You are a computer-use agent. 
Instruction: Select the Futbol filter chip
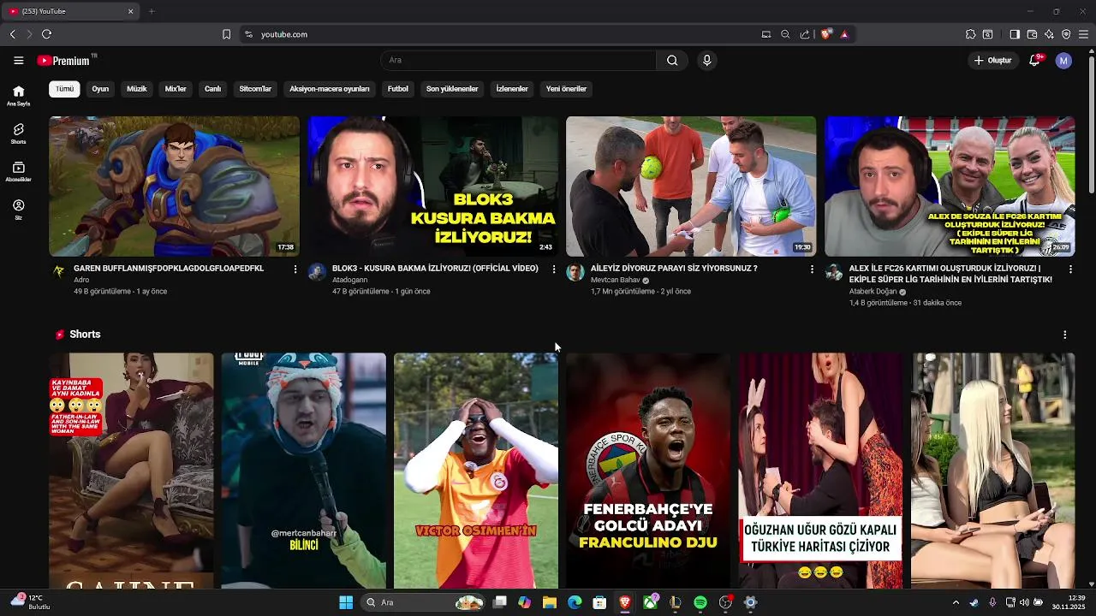(x=398, y=89)
